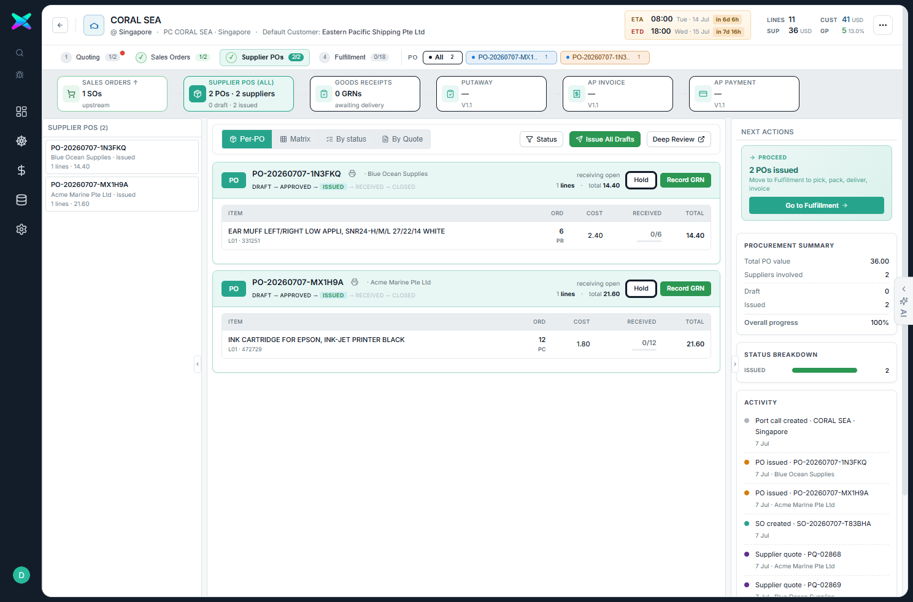Screen dimensions: 913x602
Task: Click the AP Payment card icon
Action: (x=703, y=94)
